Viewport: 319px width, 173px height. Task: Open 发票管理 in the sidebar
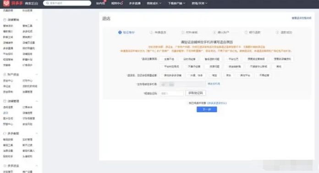tap(27, 92)
